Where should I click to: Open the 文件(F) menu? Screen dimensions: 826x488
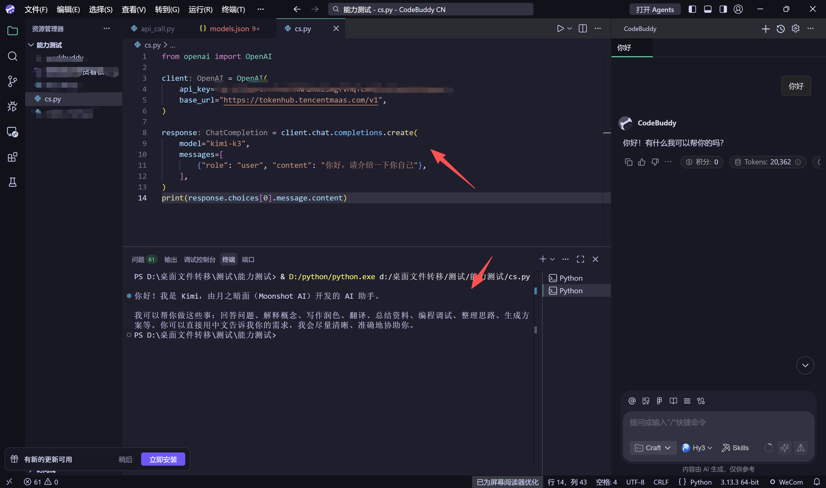tap(36, 9)
